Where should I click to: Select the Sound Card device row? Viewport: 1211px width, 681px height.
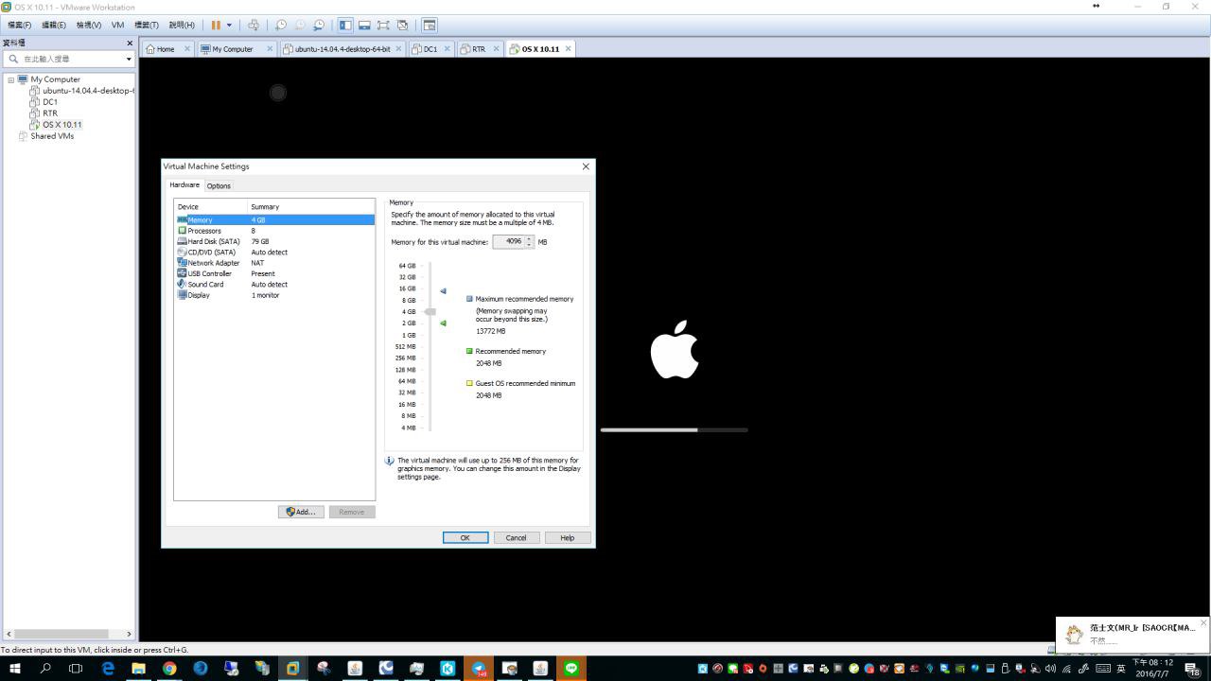pyautogui.click(x=205, y=284)
